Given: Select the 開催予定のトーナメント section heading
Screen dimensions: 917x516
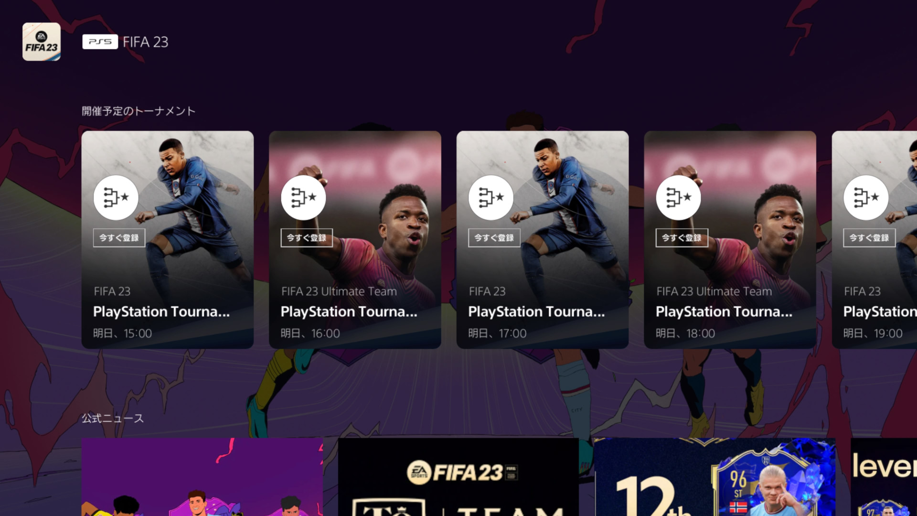Looking at the screenshot, I should pyautogui.click(x=139, y=111).
